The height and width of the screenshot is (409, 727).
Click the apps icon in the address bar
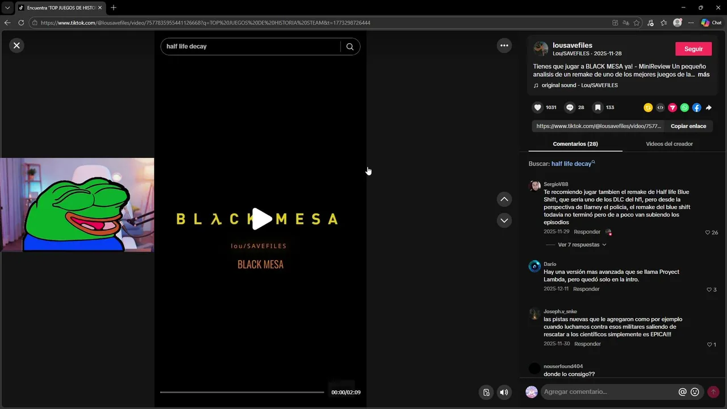(615, 23)
